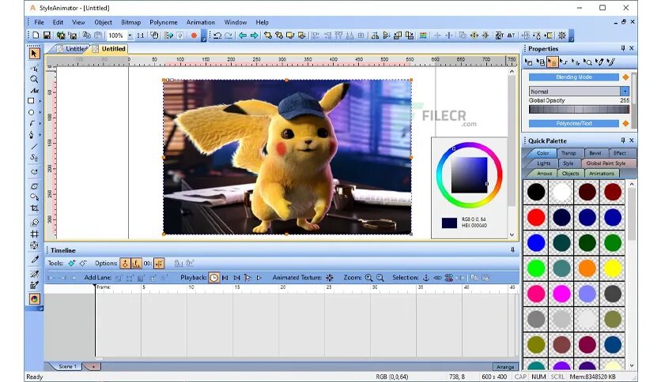Toggle the second highlighted Options button

pyautogui.click(x=136, y=264)
